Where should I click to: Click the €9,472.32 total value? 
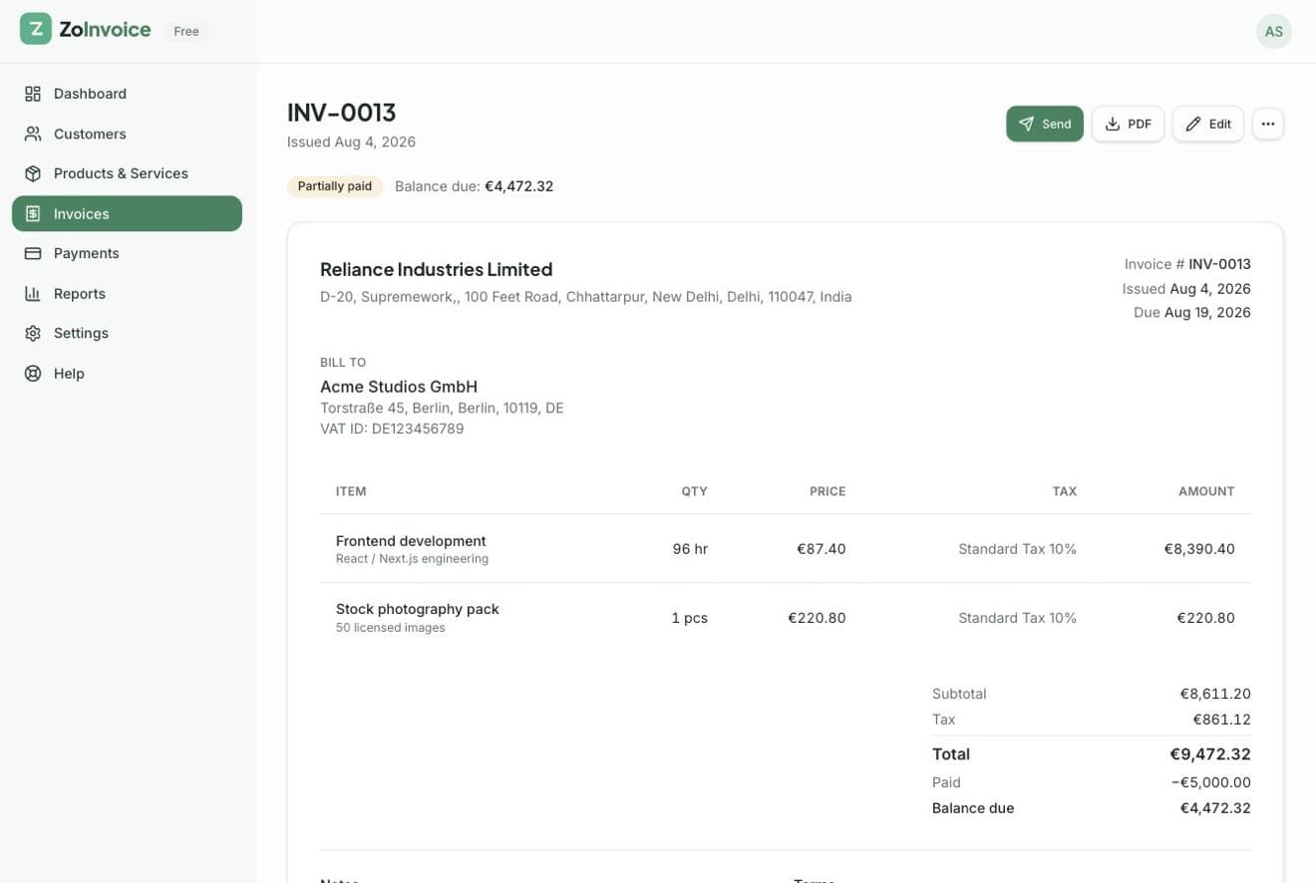coord(1210,754)
